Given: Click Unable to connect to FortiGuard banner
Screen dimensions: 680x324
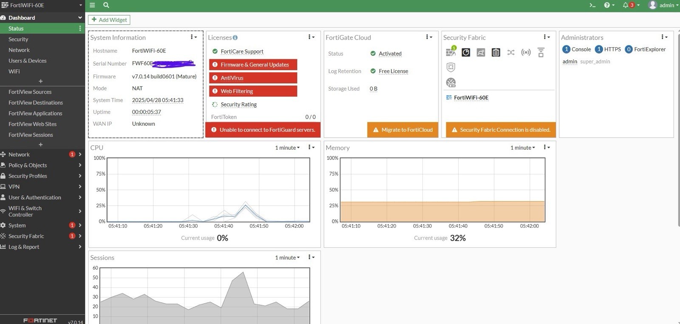Looking at the screenshot, I should pyautogui.click(x=263, y=130).
